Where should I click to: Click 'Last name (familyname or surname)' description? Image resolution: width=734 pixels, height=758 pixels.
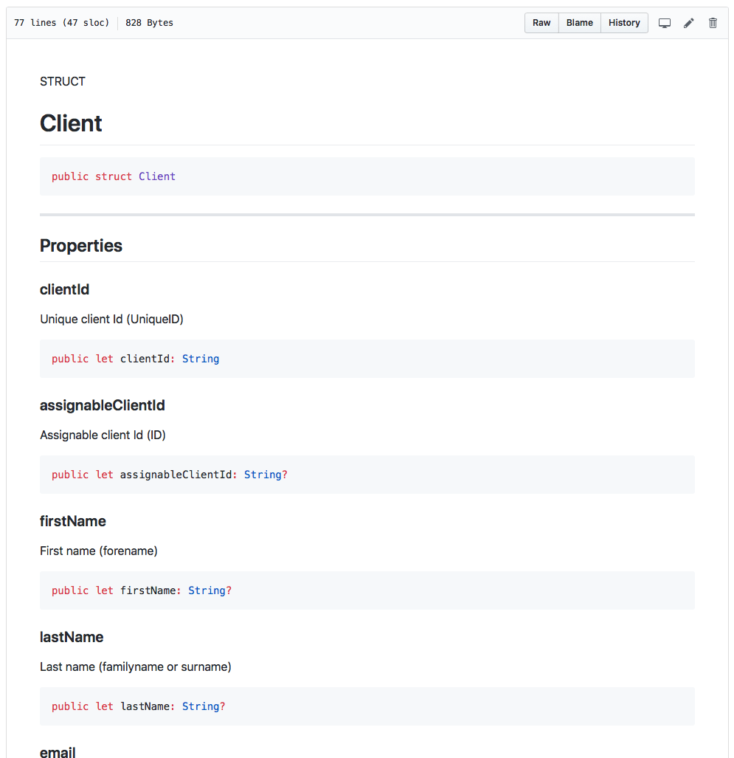coord(136,667)
